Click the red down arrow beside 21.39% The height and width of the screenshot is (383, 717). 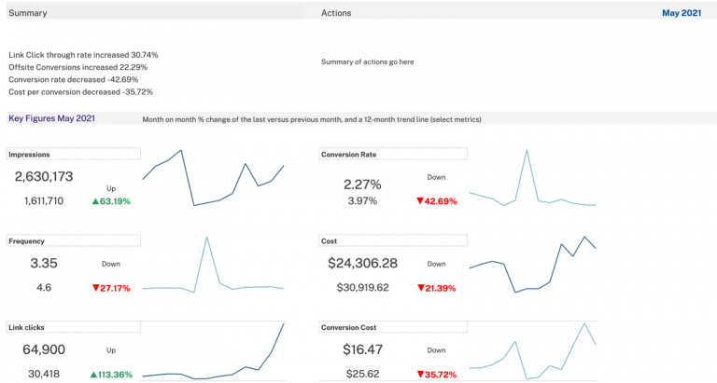coord(421,288)
